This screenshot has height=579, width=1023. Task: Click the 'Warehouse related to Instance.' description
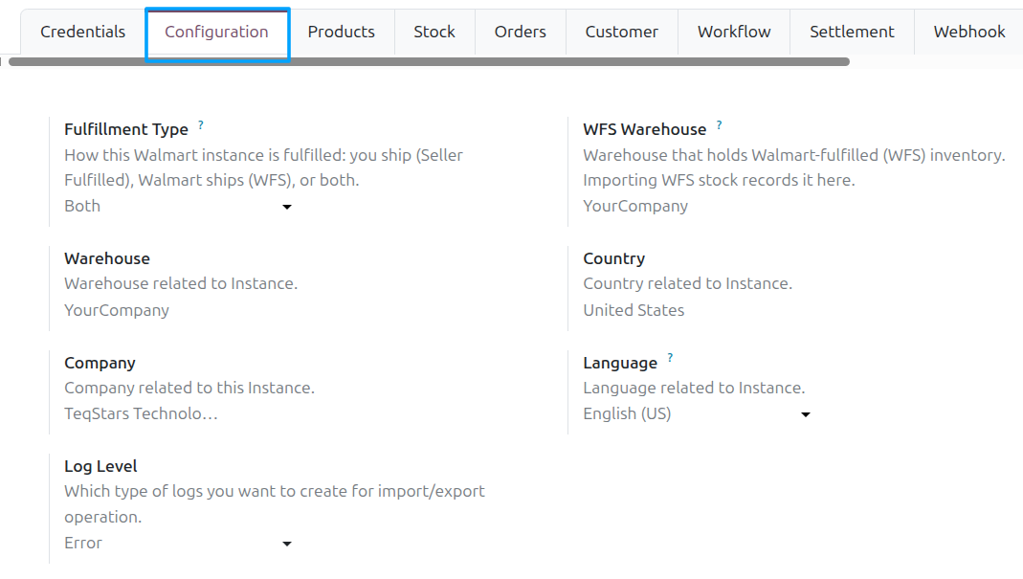(x=181, y=283)
